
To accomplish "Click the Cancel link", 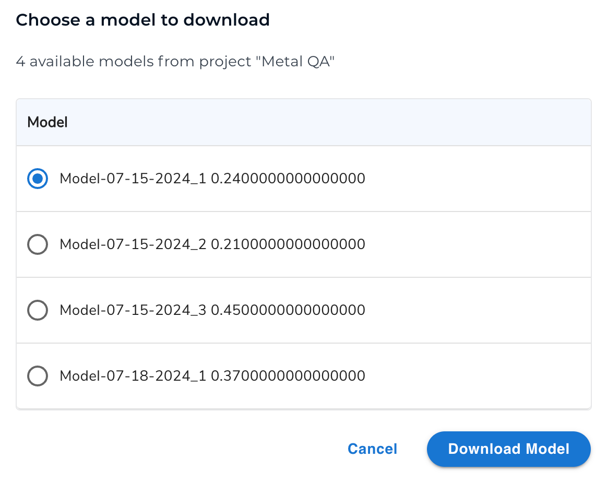I will click(x=372, y=449).
